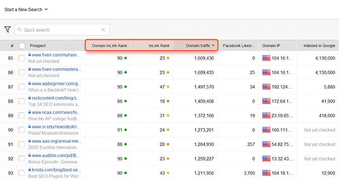Click orange InLink Rank dot next to 18

tap(168, 101)
